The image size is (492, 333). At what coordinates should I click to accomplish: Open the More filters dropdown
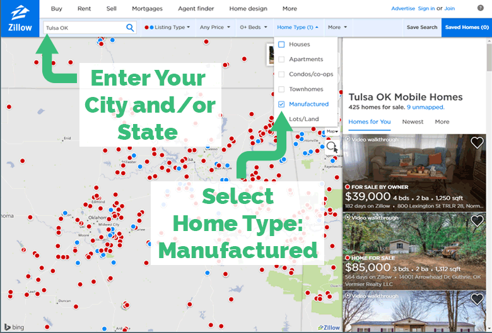pos(337,27)
